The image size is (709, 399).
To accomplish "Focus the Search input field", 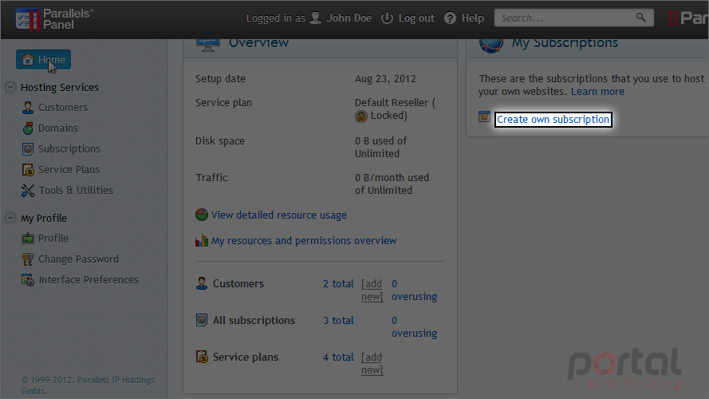I will (x=567, y=18).
